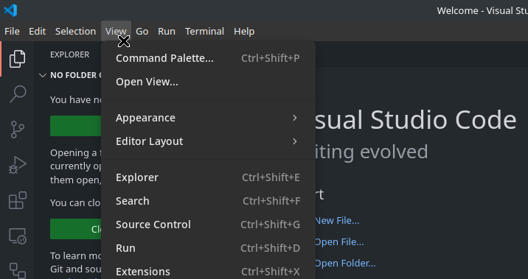Open the Explorer activity bar icon
This screenshot has height=279, width=528.
[17, 59]
